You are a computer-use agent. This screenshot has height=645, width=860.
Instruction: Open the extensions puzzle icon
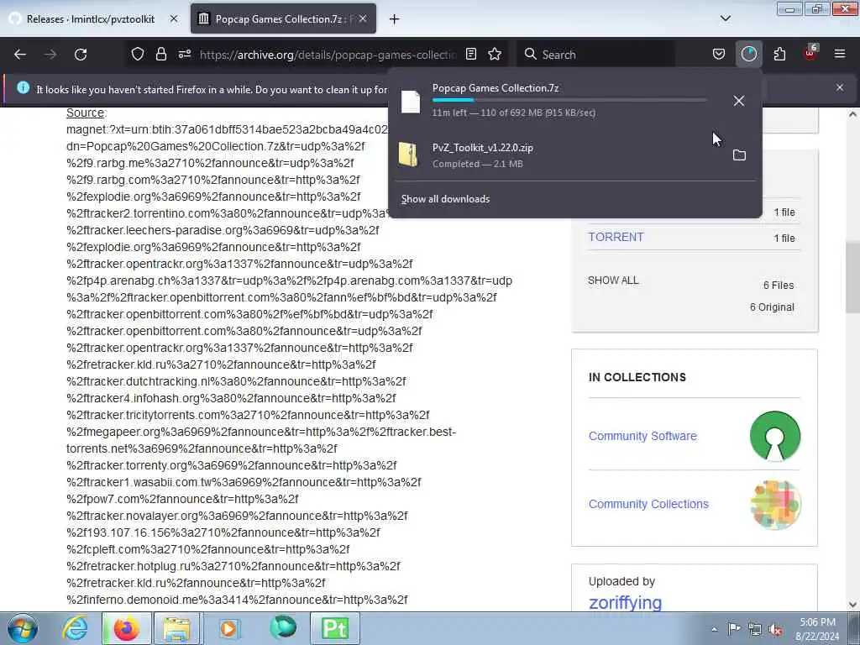click(779, 55)
